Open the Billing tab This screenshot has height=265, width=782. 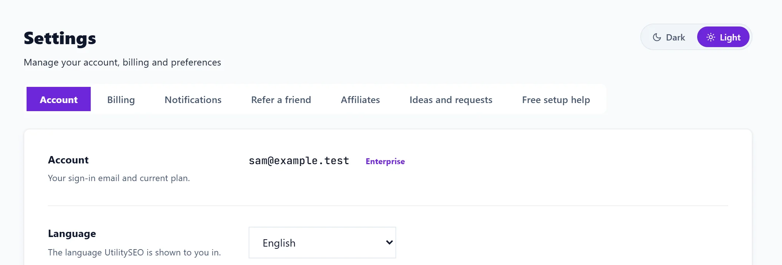pos(121,99)
